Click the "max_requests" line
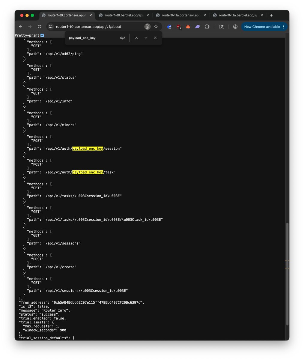Viewport: 304px width, 360px height. [41, 326]
